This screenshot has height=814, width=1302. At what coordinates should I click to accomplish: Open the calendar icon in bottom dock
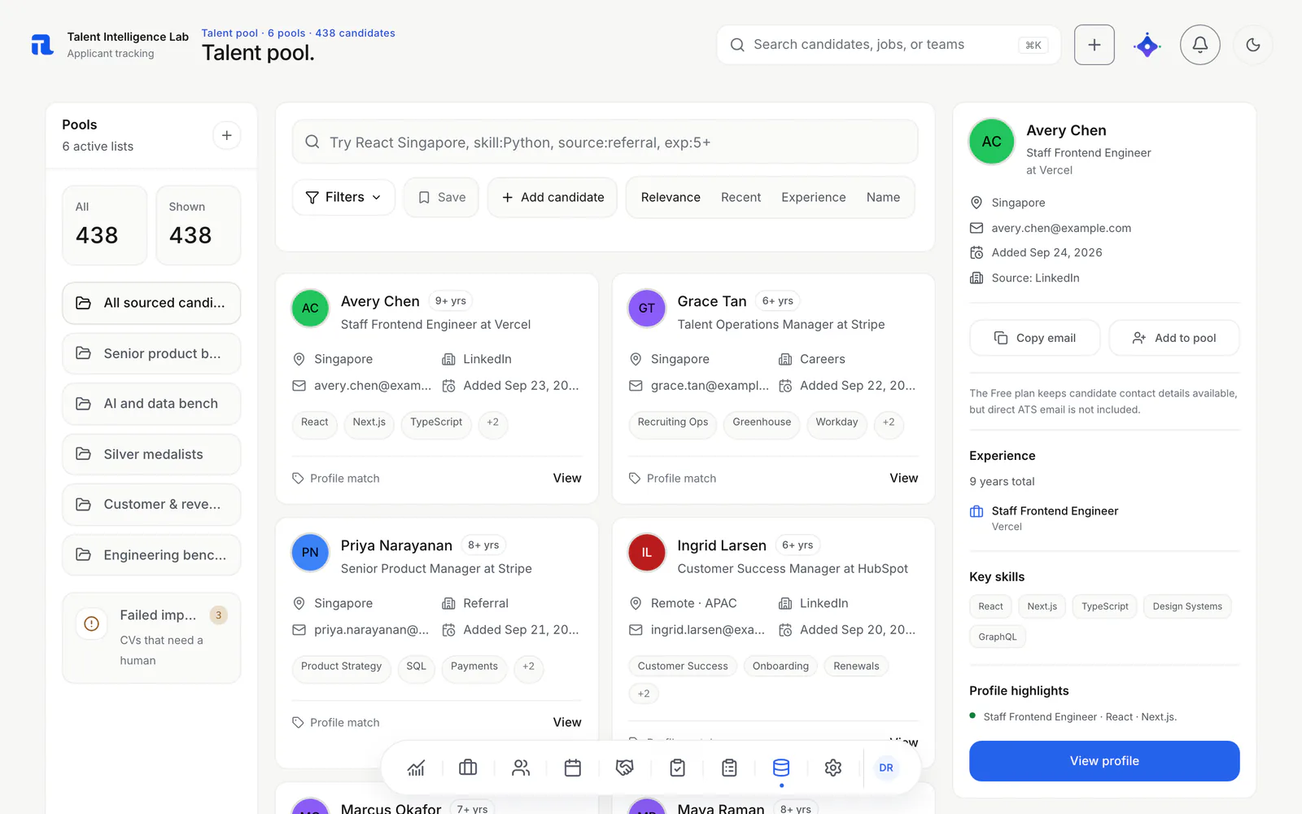tap(573, 768)
